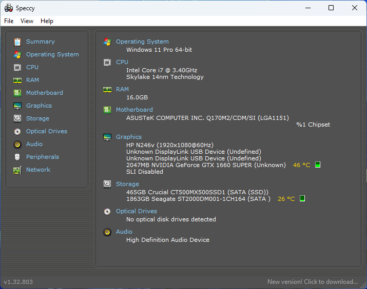Click the '26 °C' drive temperature
Viewport: 367px width, 289px height.
tap(286, 199)
